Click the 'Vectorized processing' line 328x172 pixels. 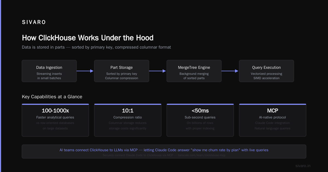tap(266, 74)
